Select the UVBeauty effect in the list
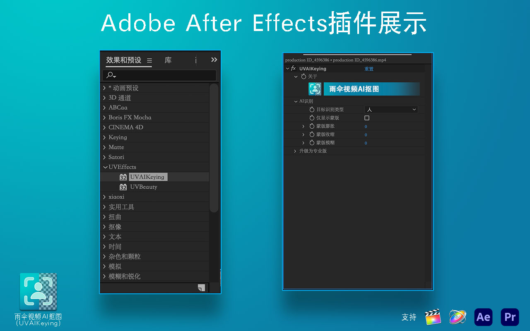This screenshot has width=530, height=331. coord(144,187)
